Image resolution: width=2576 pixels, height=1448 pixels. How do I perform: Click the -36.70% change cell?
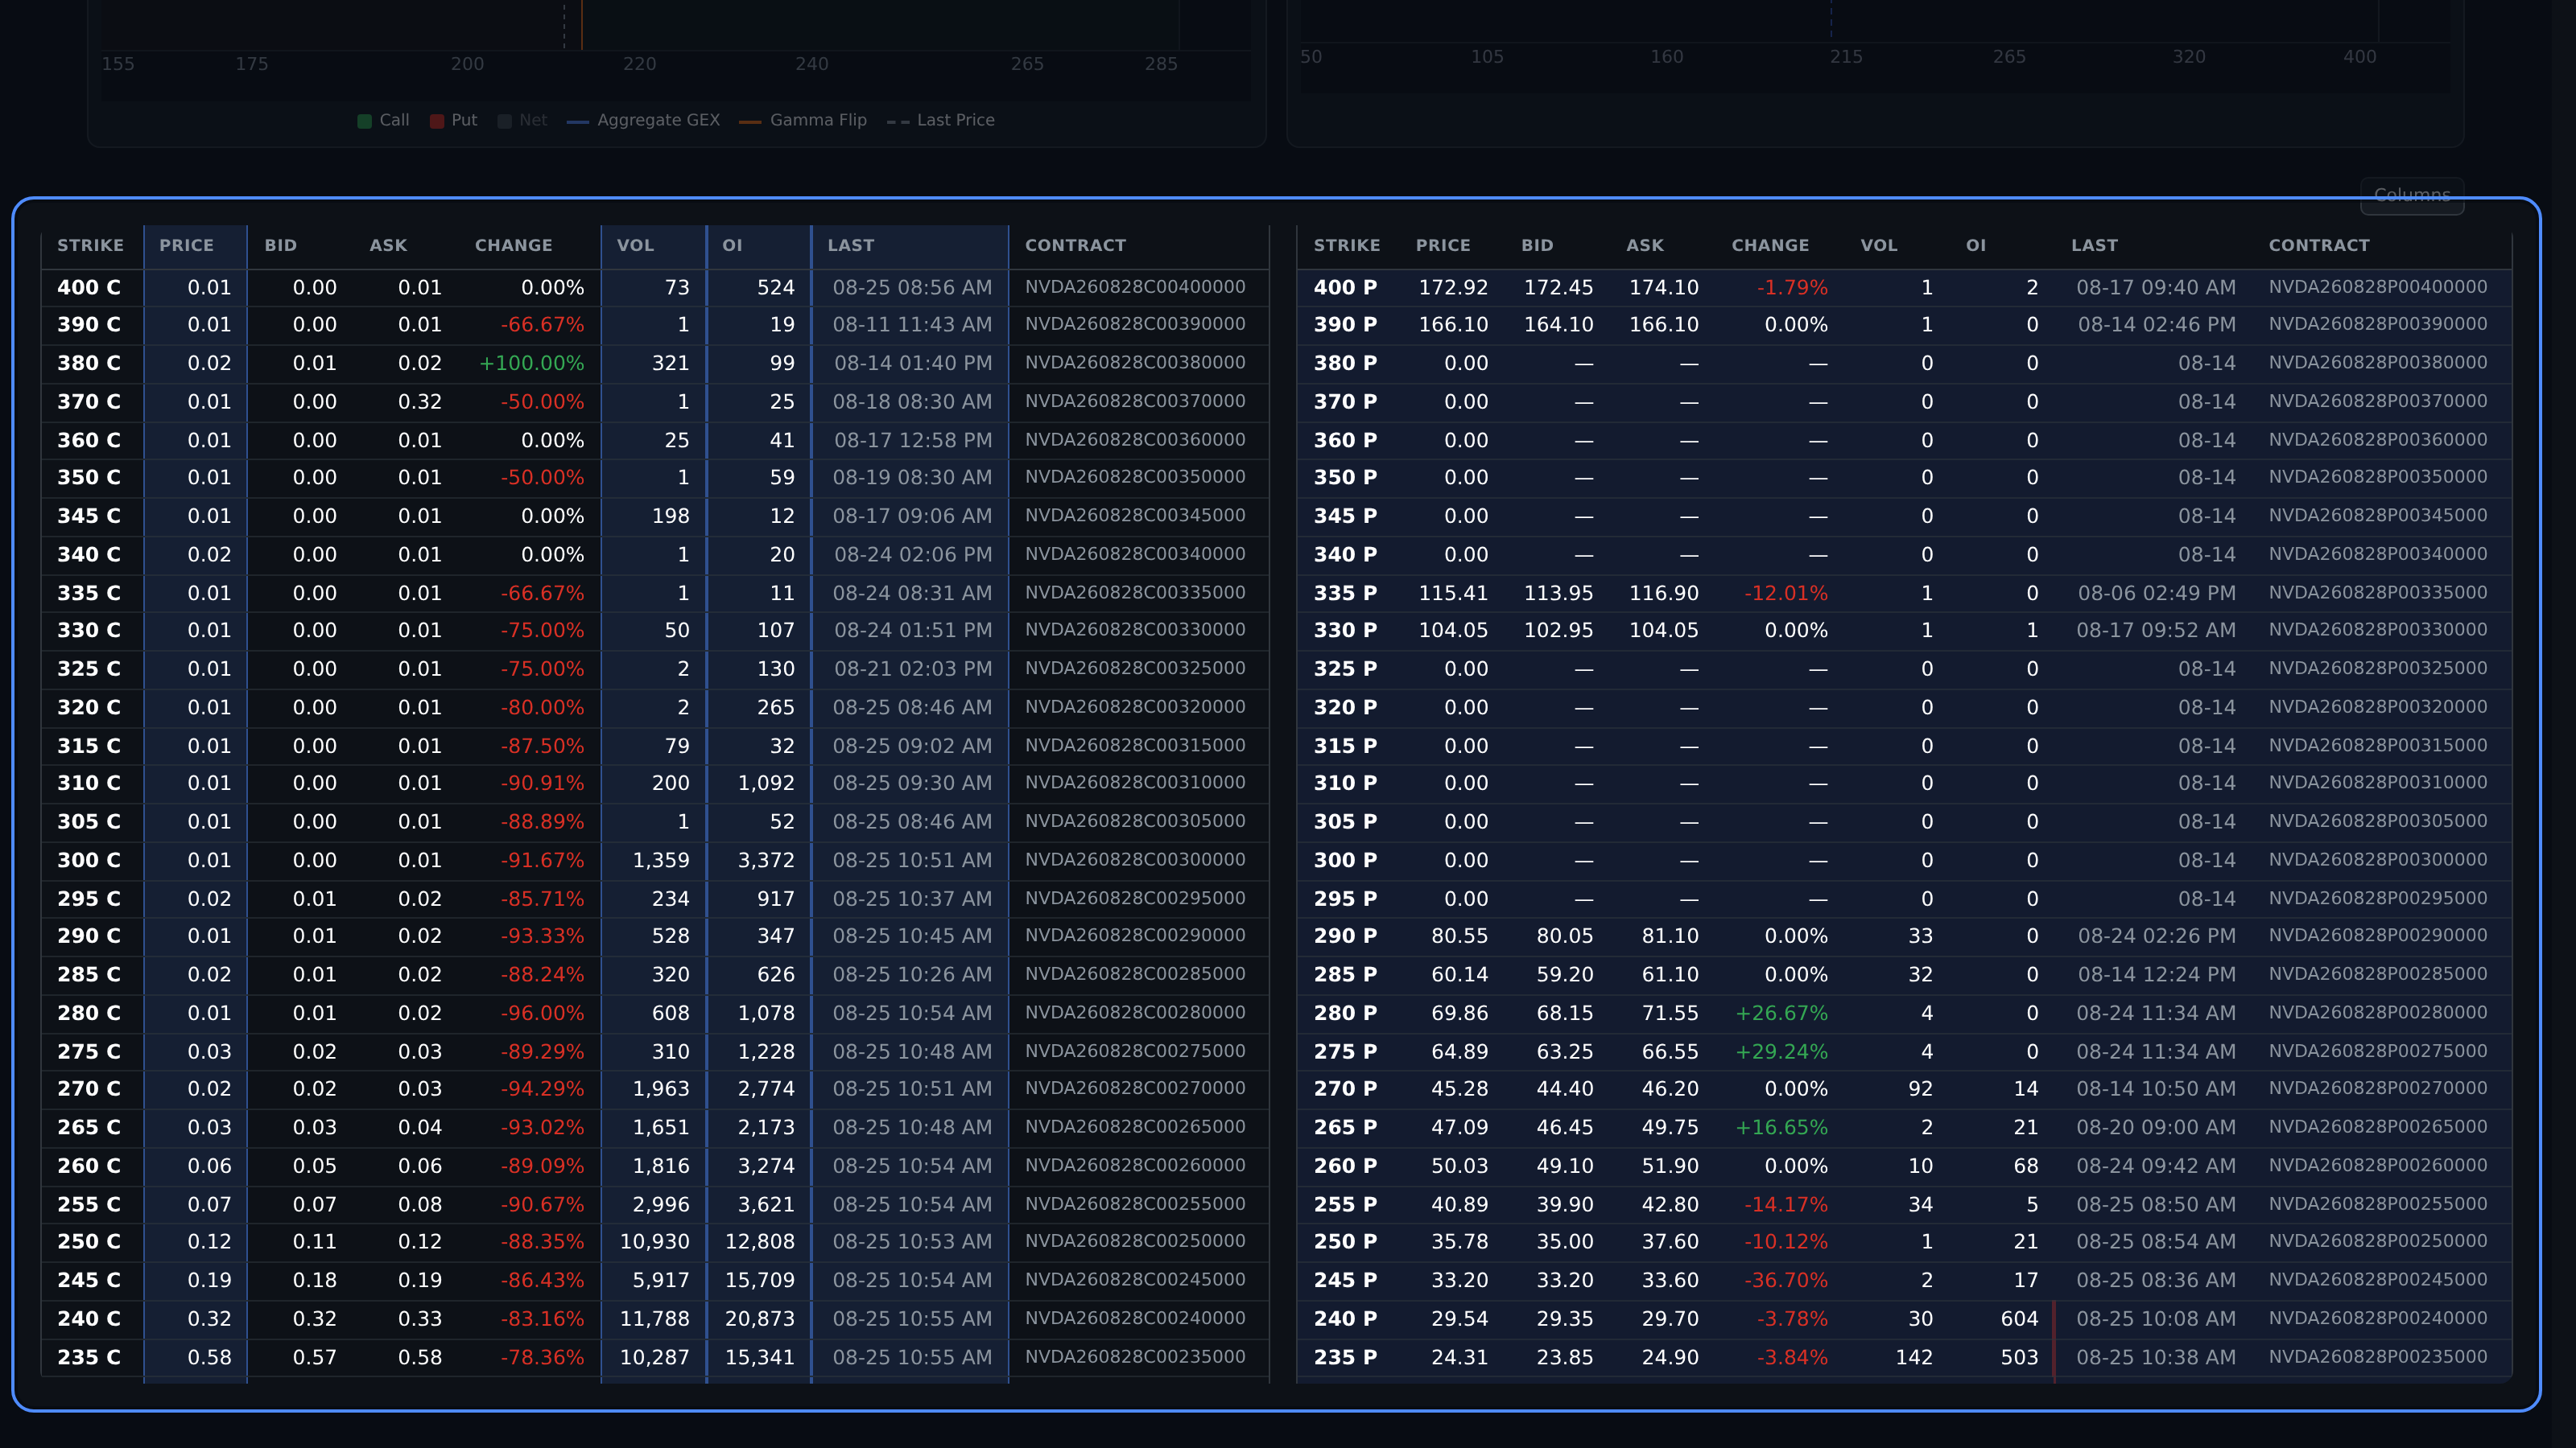coord(1786,1280)
